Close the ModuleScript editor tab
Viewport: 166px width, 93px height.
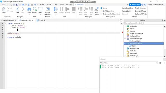[x=32, y=20]
